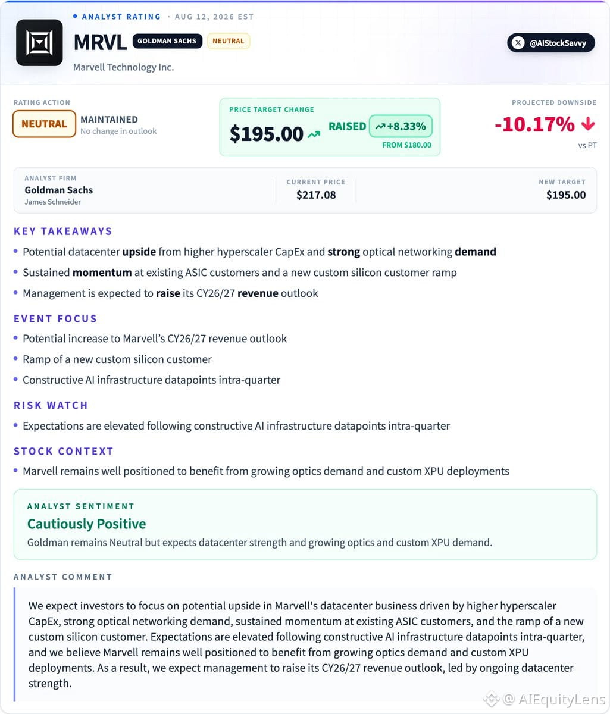Click the MRVL ticker symbol

click(100, 42)
